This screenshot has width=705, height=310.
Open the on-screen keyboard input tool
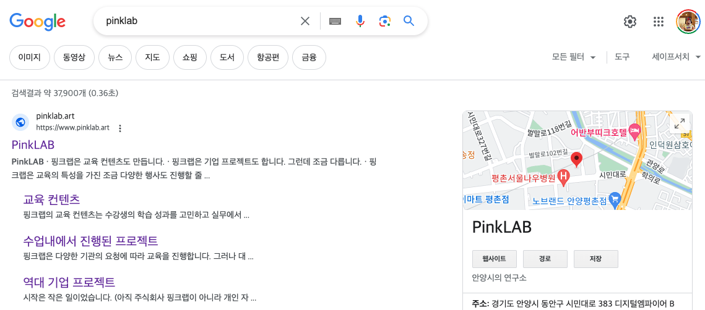click(x=335, y=21)
